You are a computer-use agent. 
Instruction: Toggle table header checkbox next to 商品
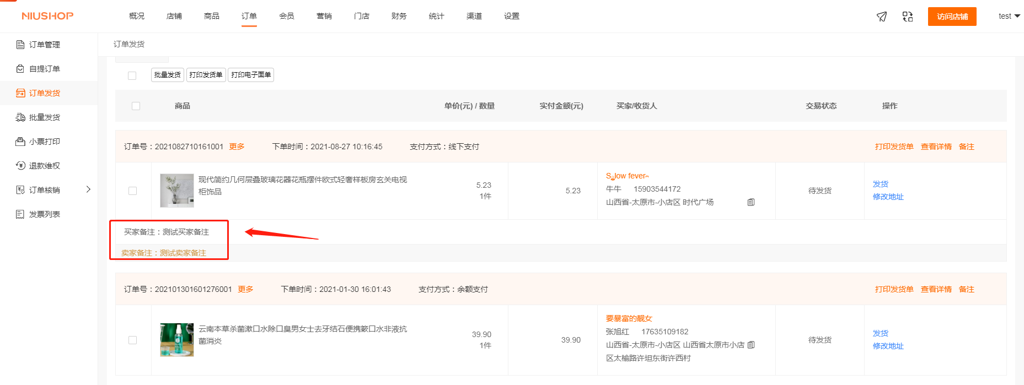point(136,106)
